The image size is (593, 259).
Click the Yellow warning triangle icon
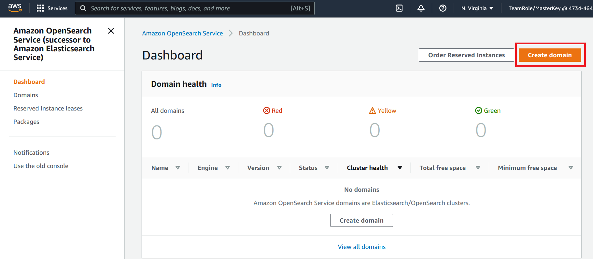click(x=373, y=110)
